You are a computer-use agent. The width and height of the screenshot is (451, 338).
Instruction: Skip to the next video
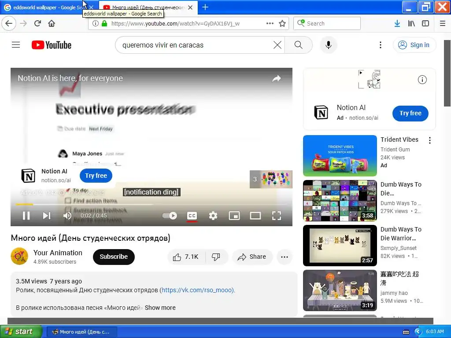tap(47, 216)
